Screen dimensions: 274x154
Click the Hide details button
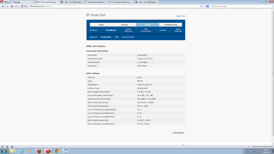(178, 133)
